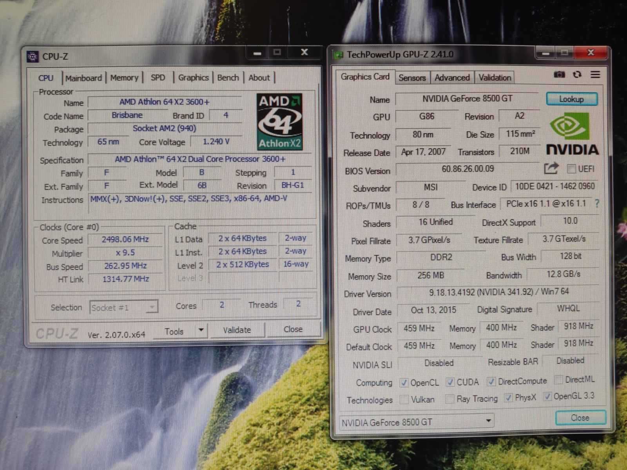Click the Close button in CPU-Z

coord(293,329)
